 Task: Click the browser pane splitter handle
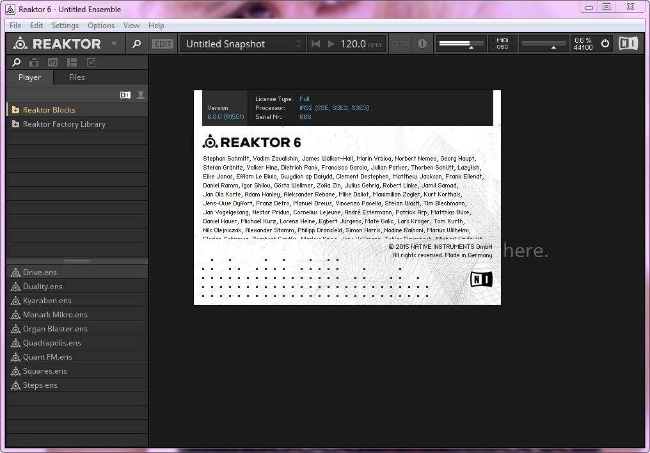point(77,262)
